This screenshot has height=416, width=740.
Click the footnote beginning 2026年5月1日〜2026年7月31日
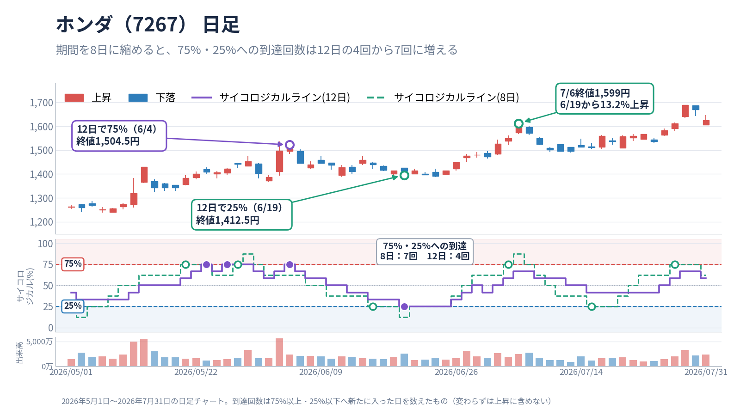(x=307, y=401)
